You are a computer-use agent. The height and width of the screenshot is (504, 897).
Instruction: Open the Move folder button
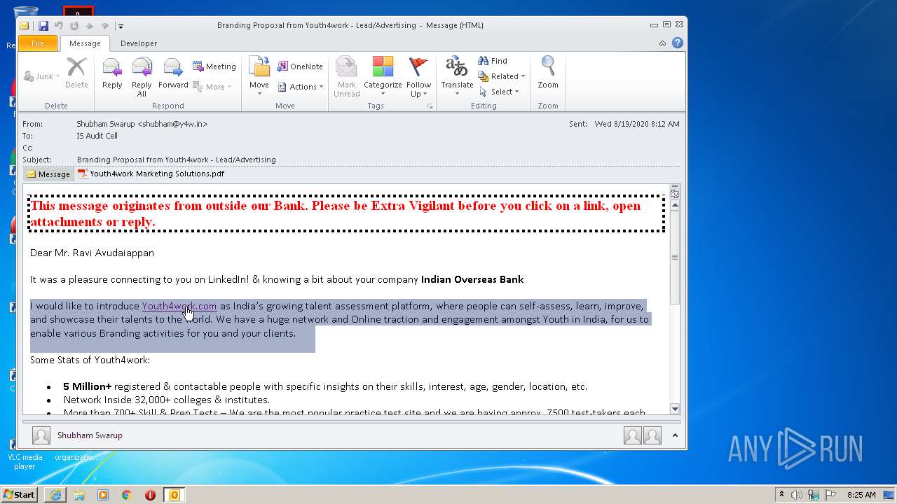pyautogui.click(x=259, y=76)
